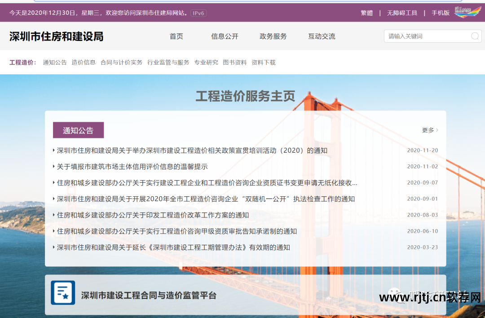Image resolution: width=485 pixels, height=318 pixels.
Task: Click 更多 to see more notices
Action: [430, 130]
